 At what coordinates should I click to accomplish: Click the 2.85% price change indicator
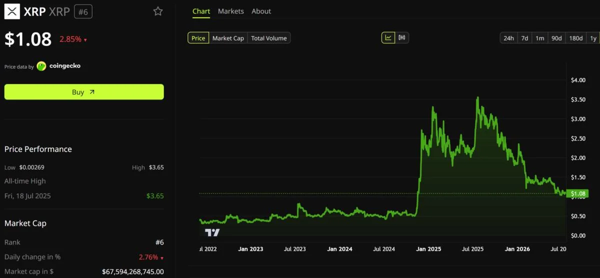pos(73,39)
